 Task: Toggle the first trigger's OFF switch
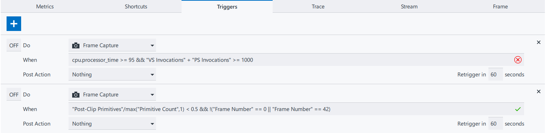[x=14, y=46]
